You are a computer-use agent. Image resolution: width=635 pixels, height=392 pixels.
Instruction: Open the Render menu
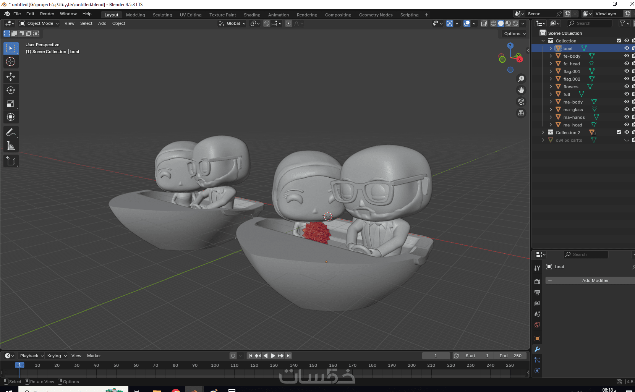point(47,14)
